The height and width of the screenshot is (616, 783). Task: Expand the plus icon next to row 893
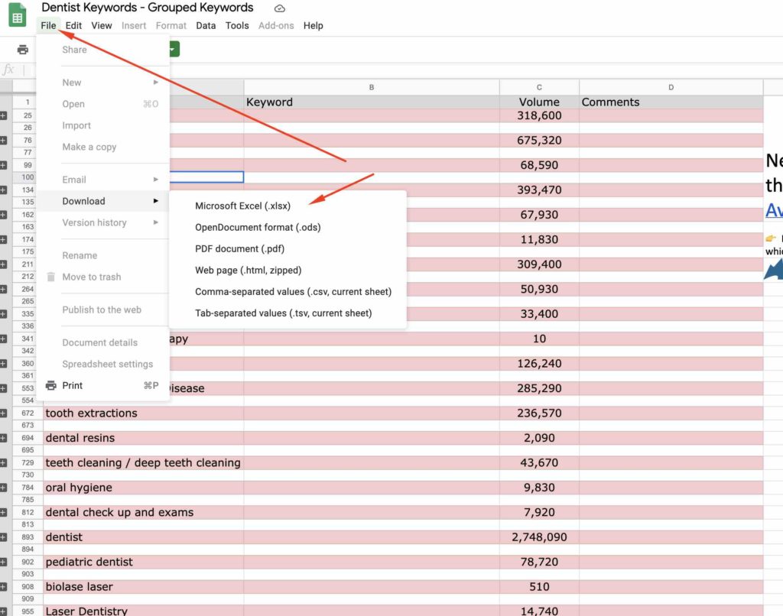[3, 537]
